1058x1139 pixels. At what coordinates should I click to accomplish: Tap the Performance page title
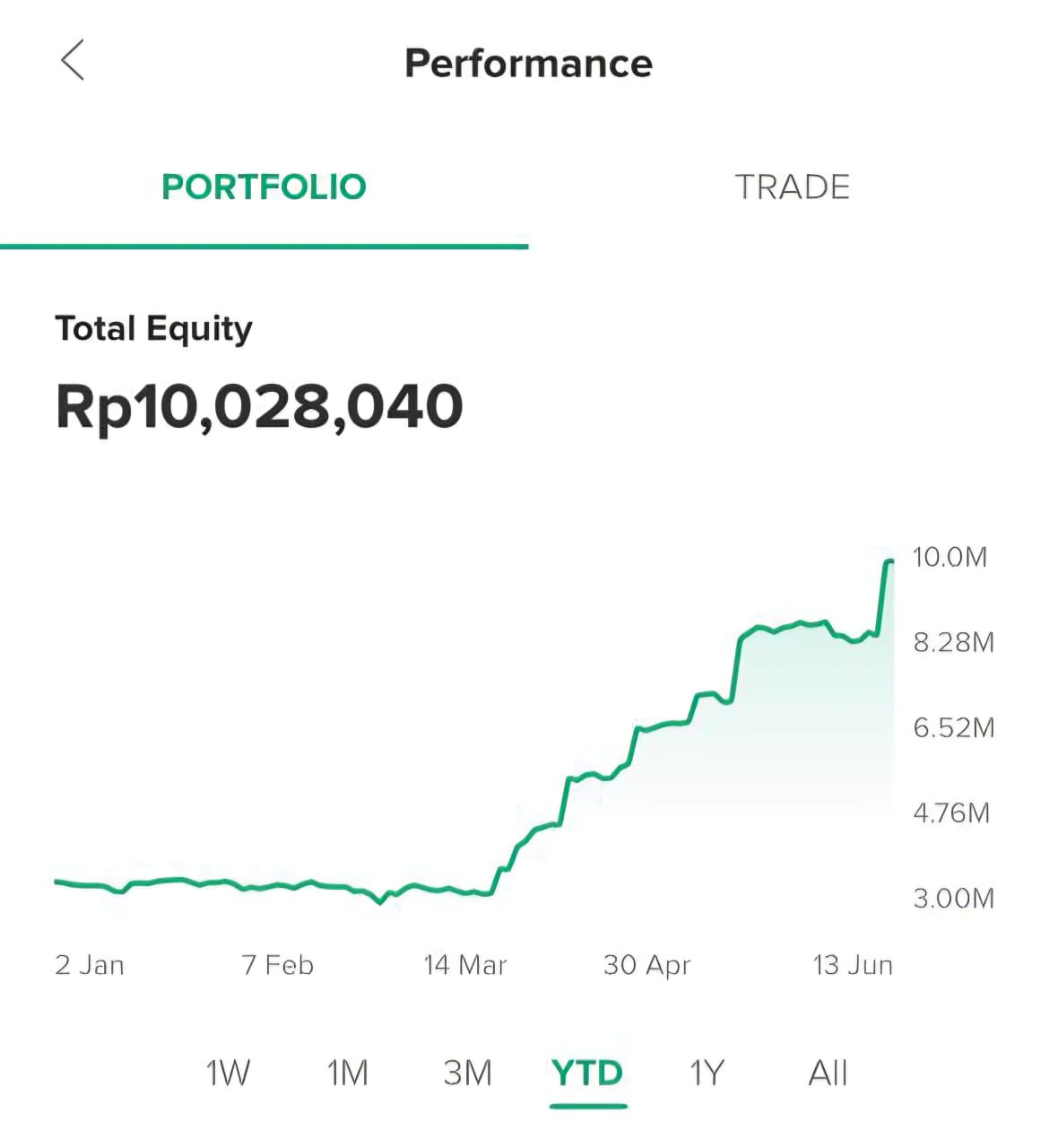[529, 64]
